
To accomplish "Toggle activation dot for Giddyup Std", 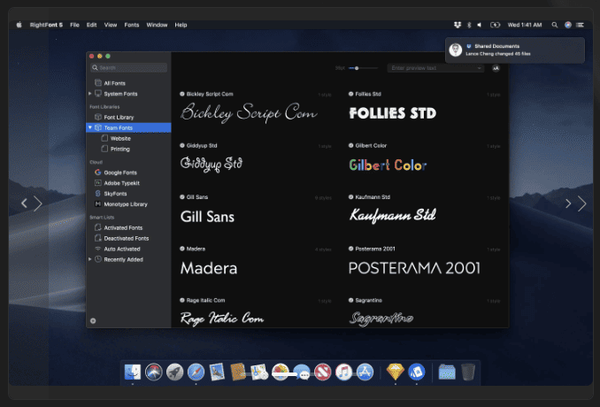I will (182, 145).
